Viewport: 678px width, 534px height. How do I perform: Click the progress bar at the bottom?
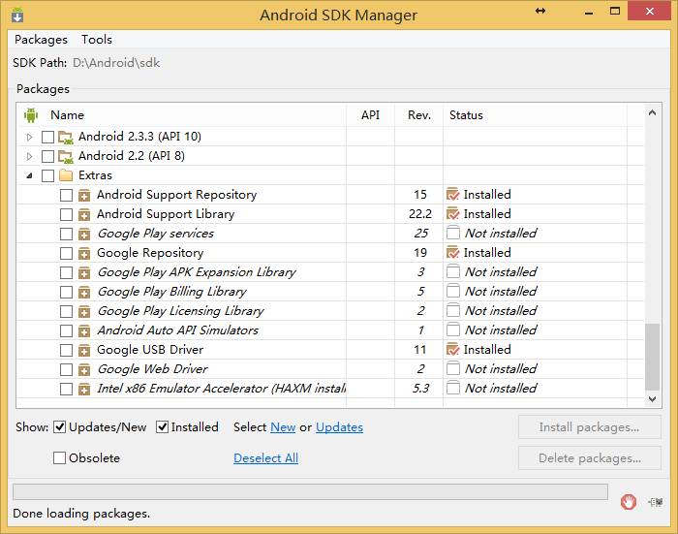[311, 492]
